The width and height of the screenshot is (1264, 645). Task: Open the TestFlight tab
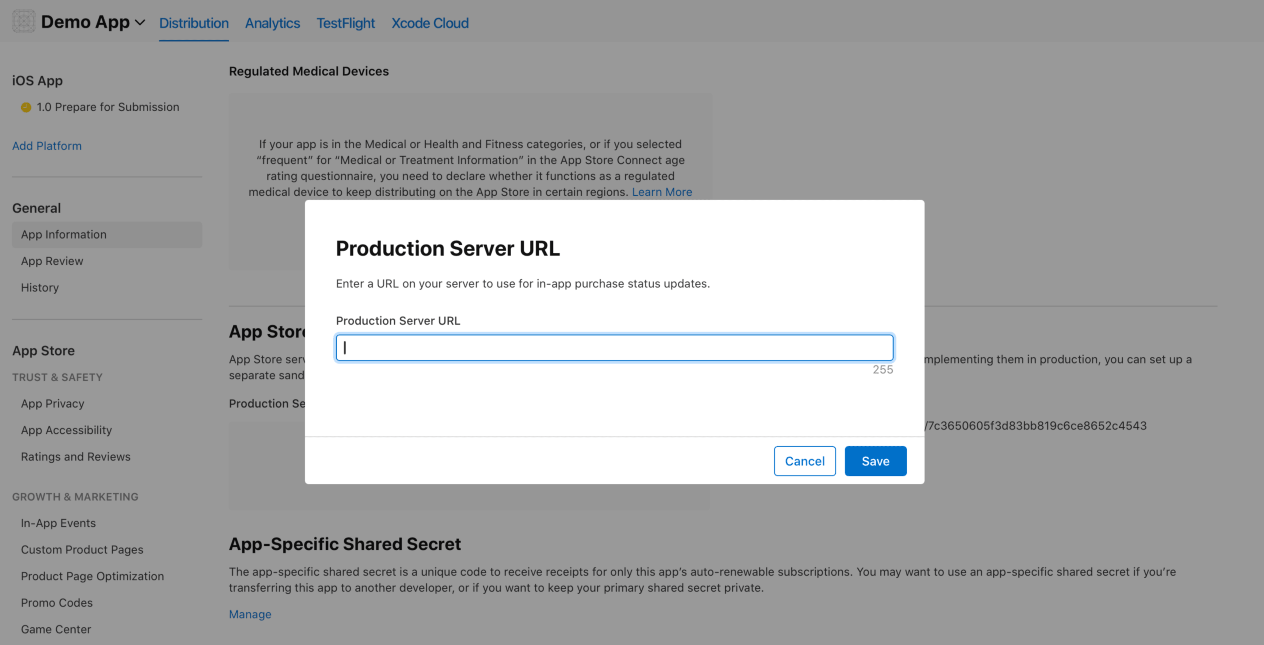(346, 23)
